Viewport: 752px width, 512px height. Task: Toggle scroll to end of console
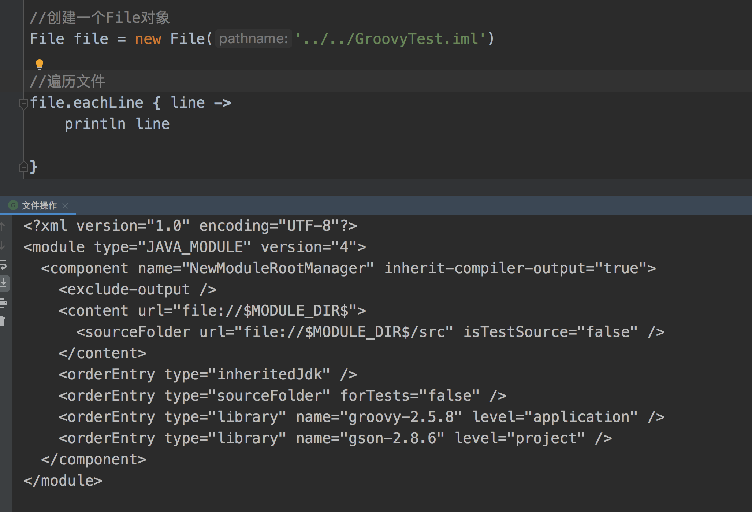point(4,283)
